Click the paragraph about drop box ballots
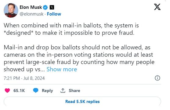Viewport: 170px width, 110px height. tap(79, 58)
